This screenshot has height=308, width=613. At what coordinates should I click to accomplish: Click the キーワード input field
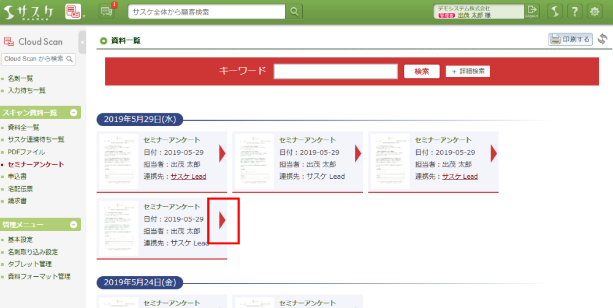[x=335, y=71]
